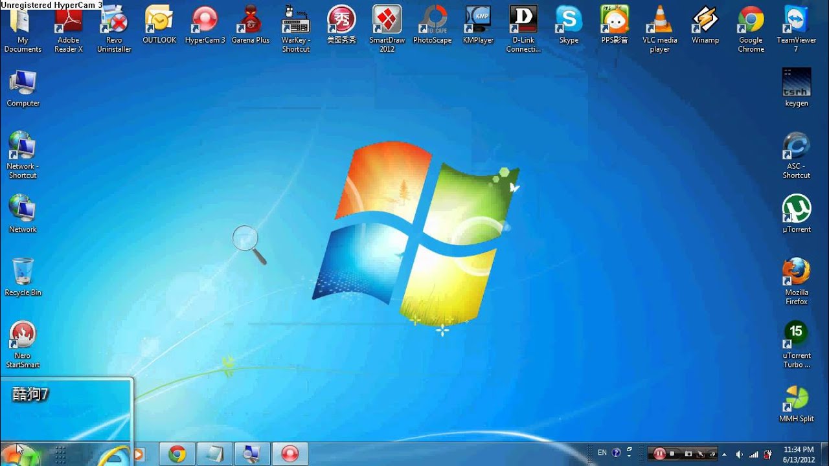The width and height of the screenshot is (829, 466).
Task: Select the Computer desktop icon
Action: coord(23,88)
